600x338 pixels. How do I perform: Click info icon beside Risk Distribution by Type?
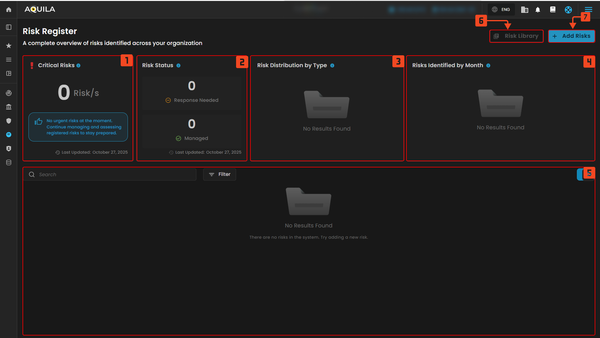(x=332, y=66)
